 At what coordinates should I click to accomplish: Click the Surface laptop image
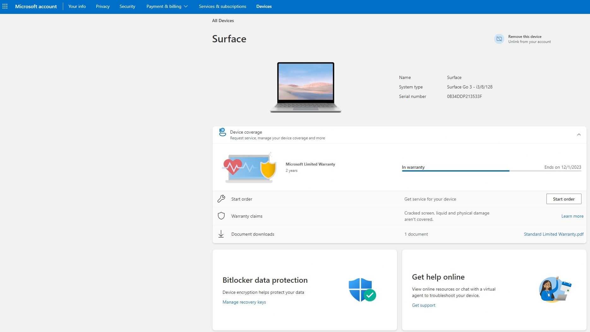[306, 87]
